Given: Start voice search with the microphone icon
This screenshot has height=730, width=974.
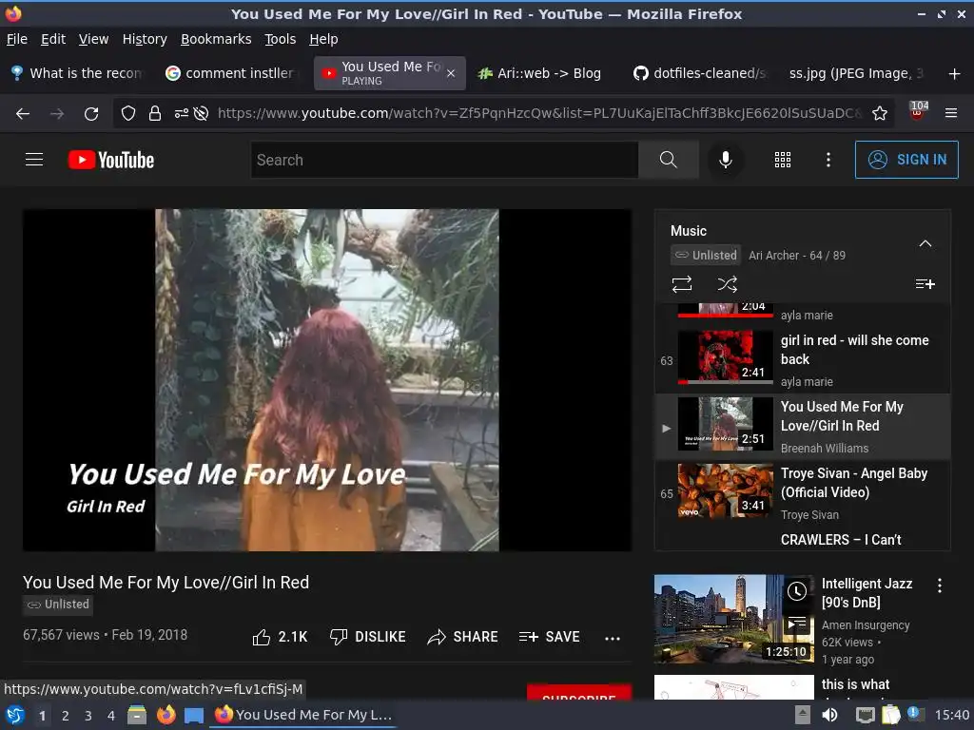Looking at the screenshot, I should pos(725,160).
